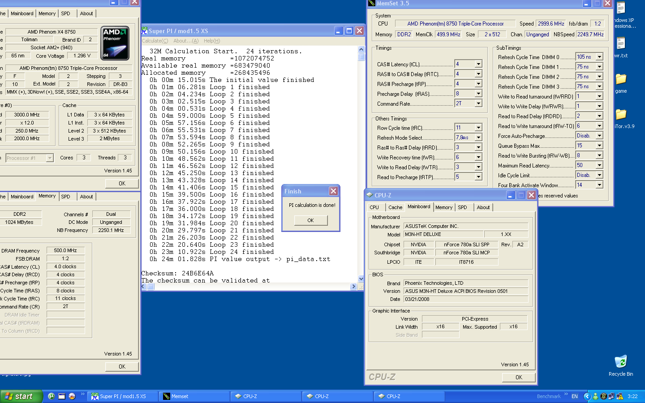Click the Model field M3N-HT DELUXE

pyautogui.click(x=443, y=234)
